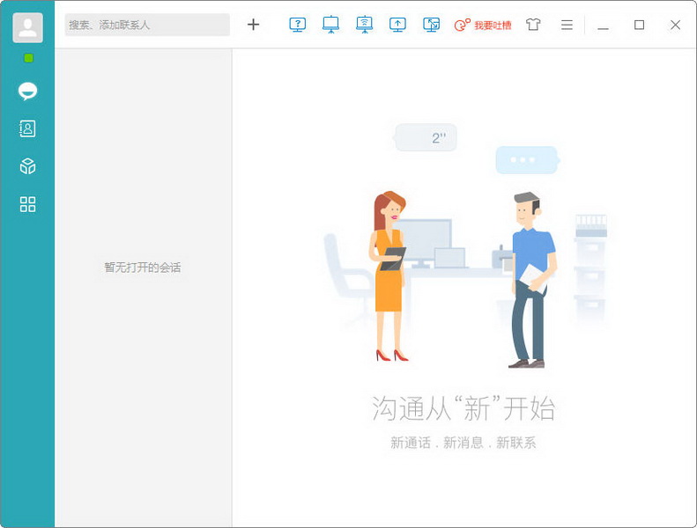This screenshot has width=697, height=528.
Task: Open the cube box icon in the sidebar
Action: (x=27, y=166)
